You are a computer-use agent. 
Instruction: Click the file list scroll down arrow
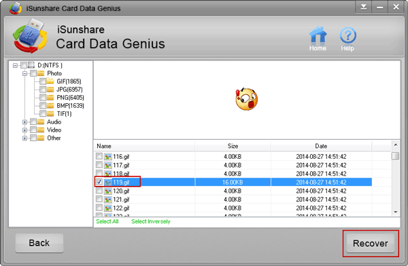(x=396, y=212)
